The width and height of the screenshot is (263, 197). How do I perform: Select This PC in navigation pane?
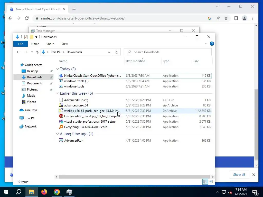tap(30, 118)
